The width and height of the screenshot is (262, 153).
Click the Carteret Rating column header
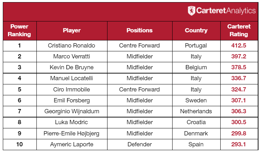[239, 31]
